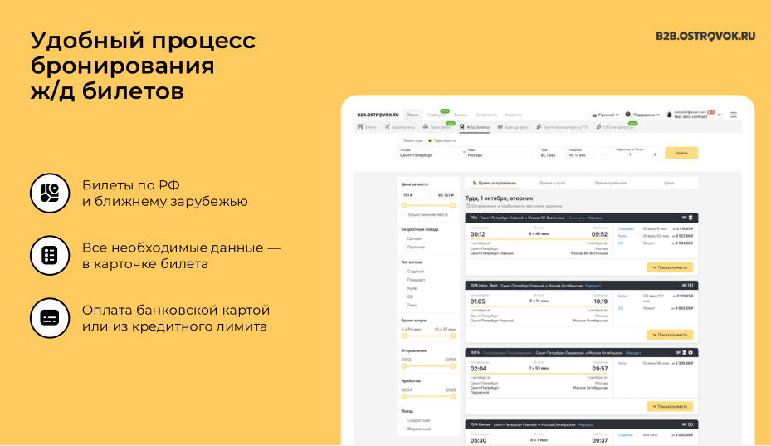Check the Люкс wagon type filter

tap(403, 305)
